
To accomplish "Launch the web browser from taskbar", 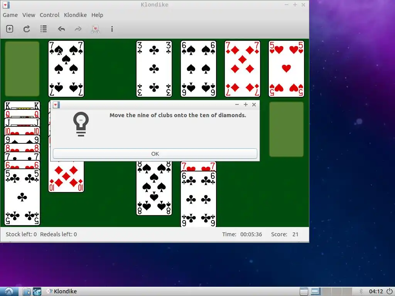I will point(37,291).
